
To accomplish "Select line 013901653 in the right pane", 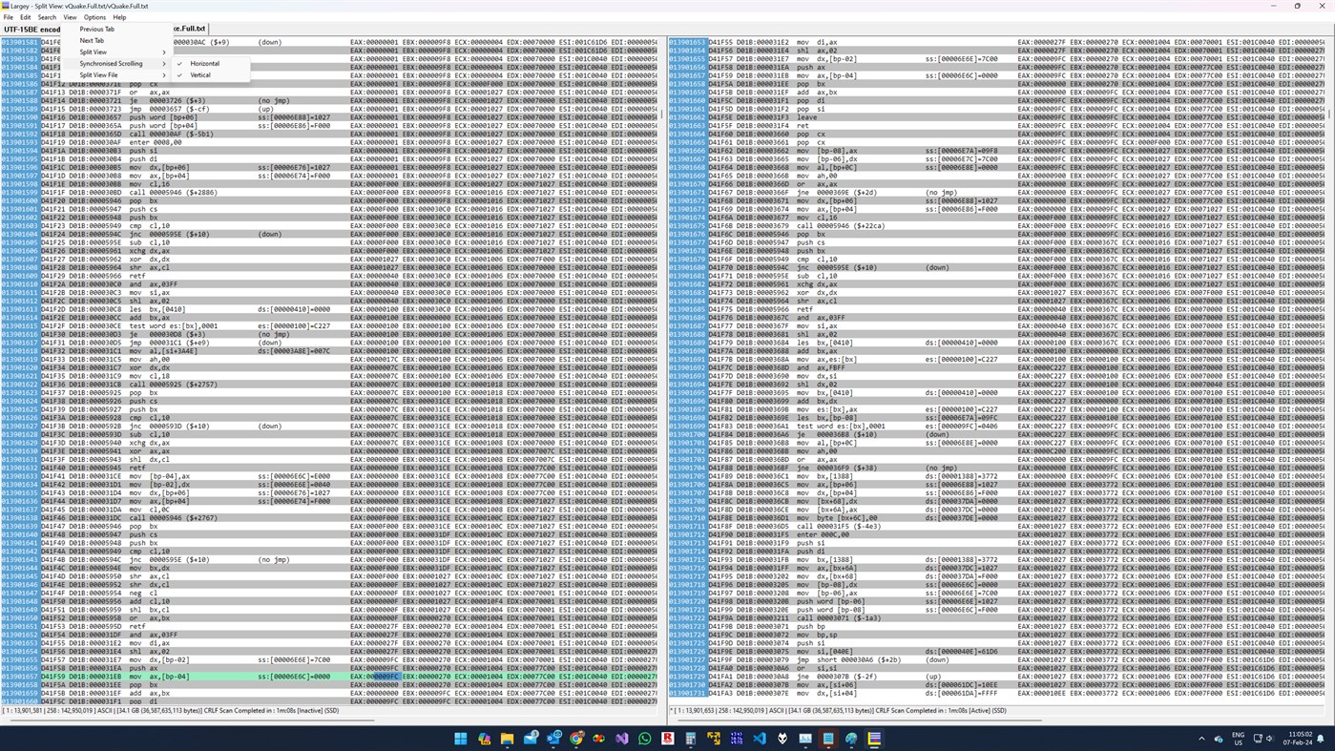I will (x=997, y=43).
